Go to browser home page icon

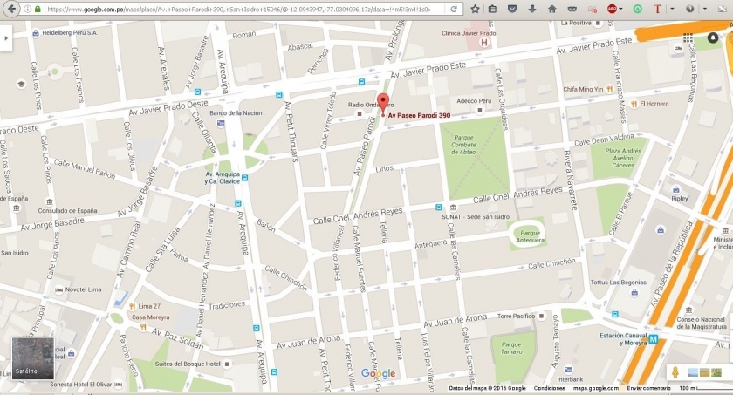[551, 9]
